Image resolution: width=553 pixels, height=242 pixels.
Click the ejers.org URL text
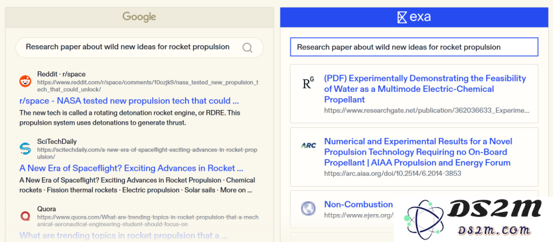pyautogui.click(x=359, y=215)
